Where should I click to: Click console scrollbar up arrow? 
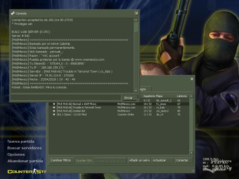point(136,20)
